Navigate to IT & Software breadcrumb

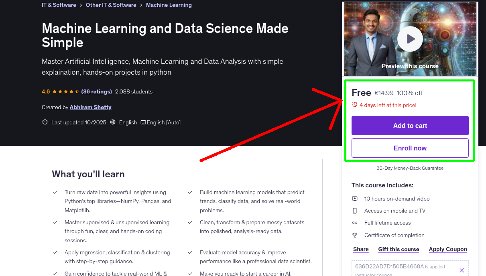[59, 5]
